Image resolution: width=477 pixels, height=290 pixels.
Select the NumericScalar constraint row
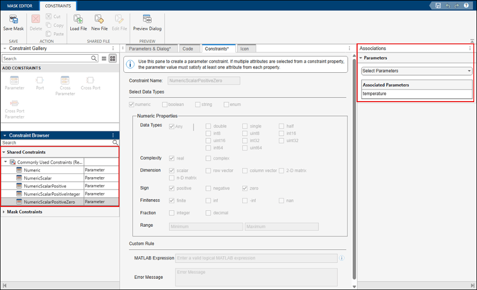pos(59,178)
